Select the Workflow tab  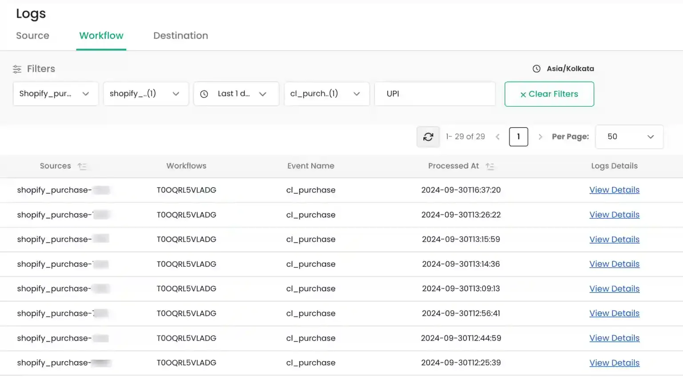click(101, 36)
